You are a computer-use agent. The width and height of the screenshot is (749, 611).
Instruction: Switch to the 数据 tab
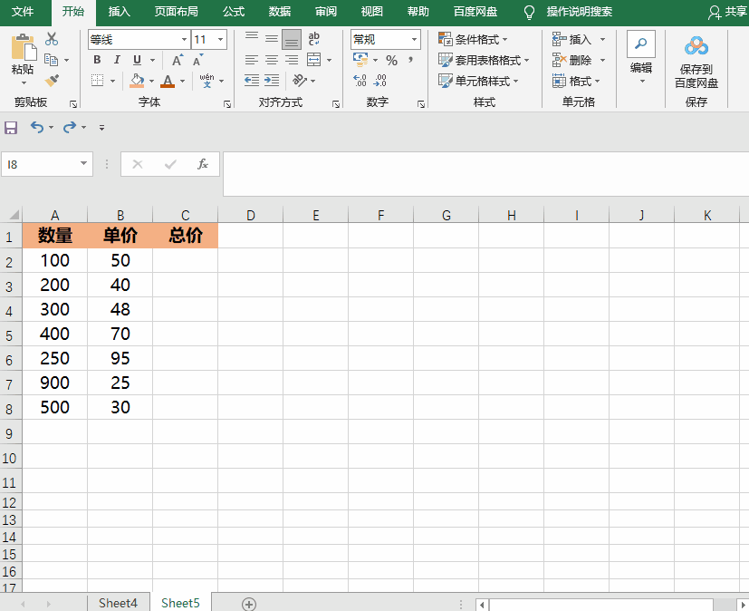coord(280,12)
